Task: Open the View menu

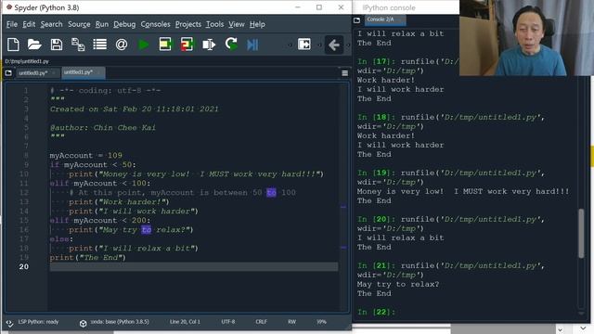Action: [x=237, y=24]
